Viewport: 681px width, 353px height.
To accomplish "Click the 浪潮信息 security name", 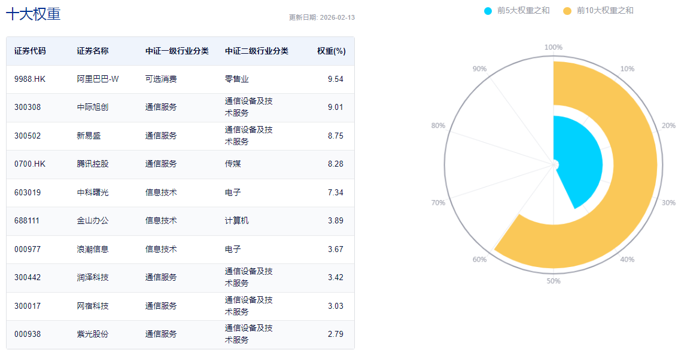I will 93,249.
